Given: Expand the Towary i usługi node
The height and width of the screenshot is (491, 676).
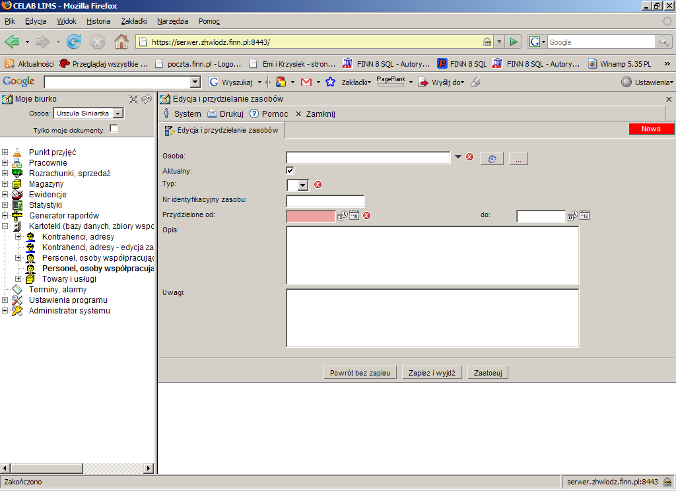Looking at the screenshot, I should pos(18,279).
